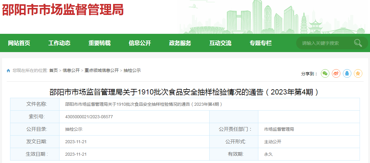370x163 pixels.
Task: Navigate to the 政务服务 section
Action: 180,43
